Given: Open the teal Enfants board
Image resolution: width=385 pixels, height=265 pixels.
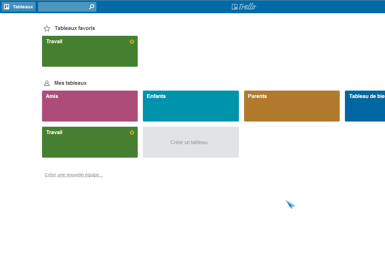Looking at the screenshot, I should [191, 106].
